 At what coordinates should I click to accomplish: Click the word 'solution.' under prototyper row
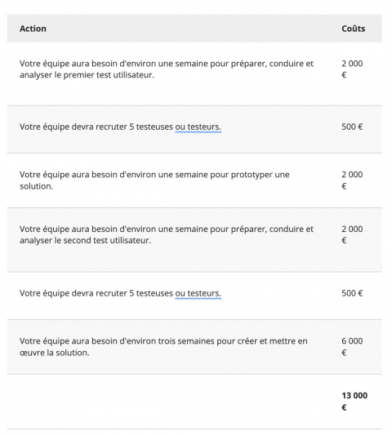[36, 186]
